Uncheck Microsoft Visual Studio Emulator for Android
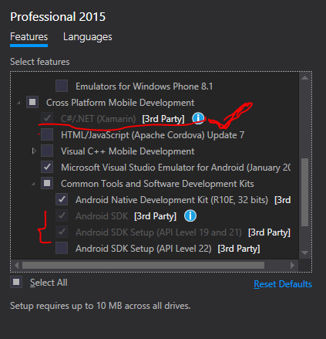 pos(47,167)
